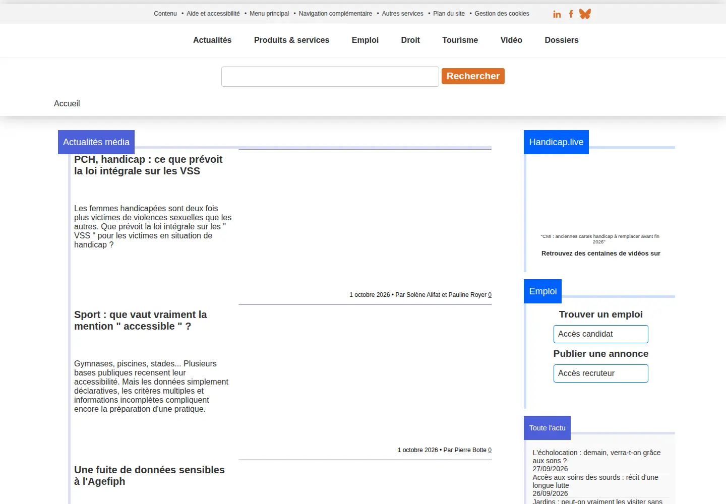The width and height of the screenshot is (726, 504).
Task: Click 'Les femmes handicapées' article summary
Action: pos(153,227)
